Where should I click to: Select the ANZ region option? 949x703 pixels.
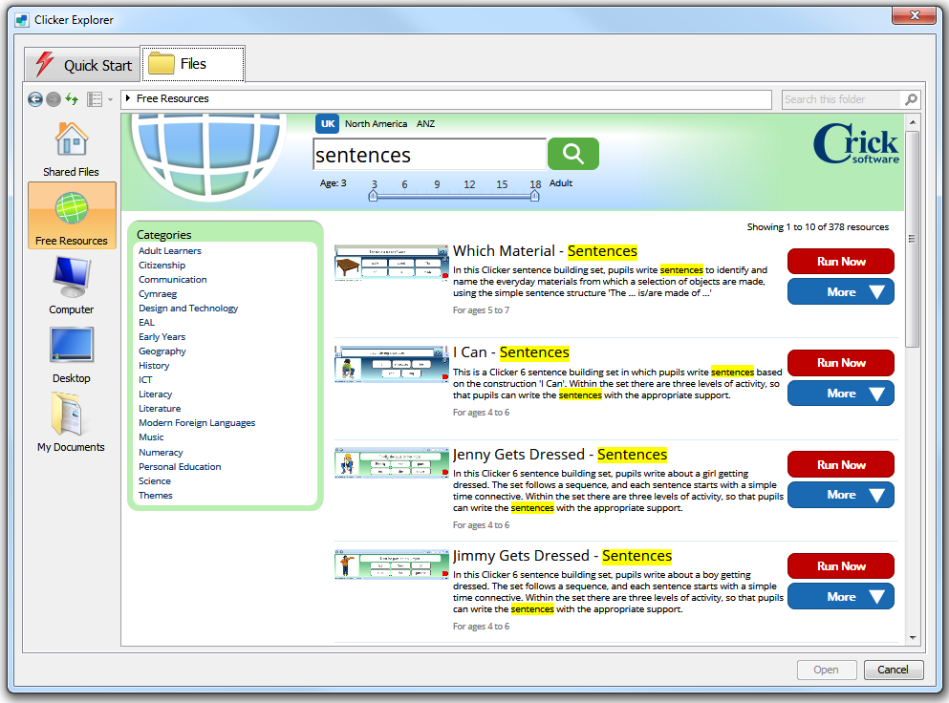424,123
